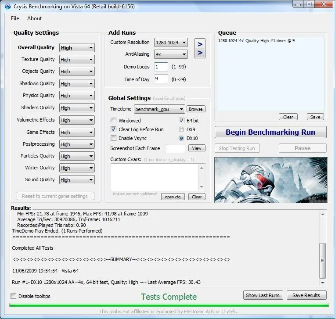Open Shadows Quality dropdown
The width and height of the screenshot is (335, 319).
[77, 84]
